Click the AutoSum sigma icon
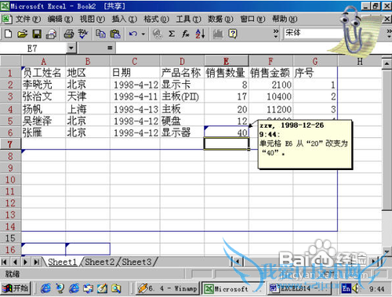This screenshot has width=392, height=297. click(x=172, y=34)
